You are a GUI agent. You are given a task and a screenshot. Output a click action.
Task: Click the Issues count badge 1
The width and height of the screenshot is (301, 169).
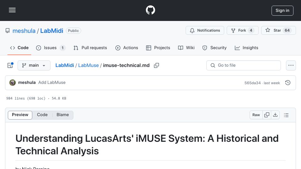click(x=62, y=48)
